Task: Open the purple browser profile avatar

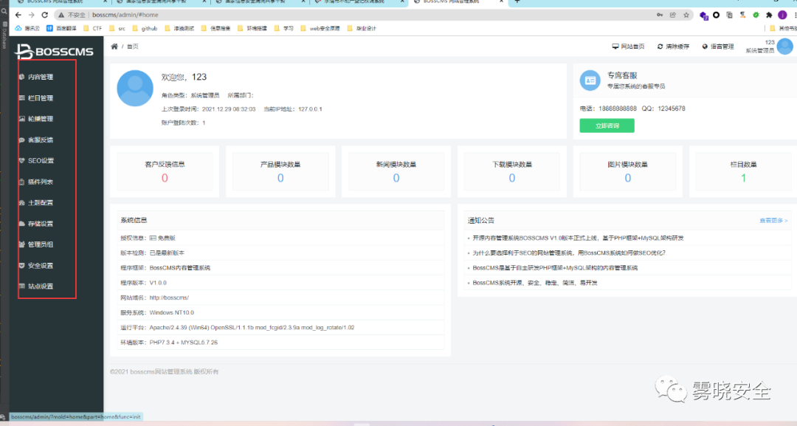Action: point(782,16)
